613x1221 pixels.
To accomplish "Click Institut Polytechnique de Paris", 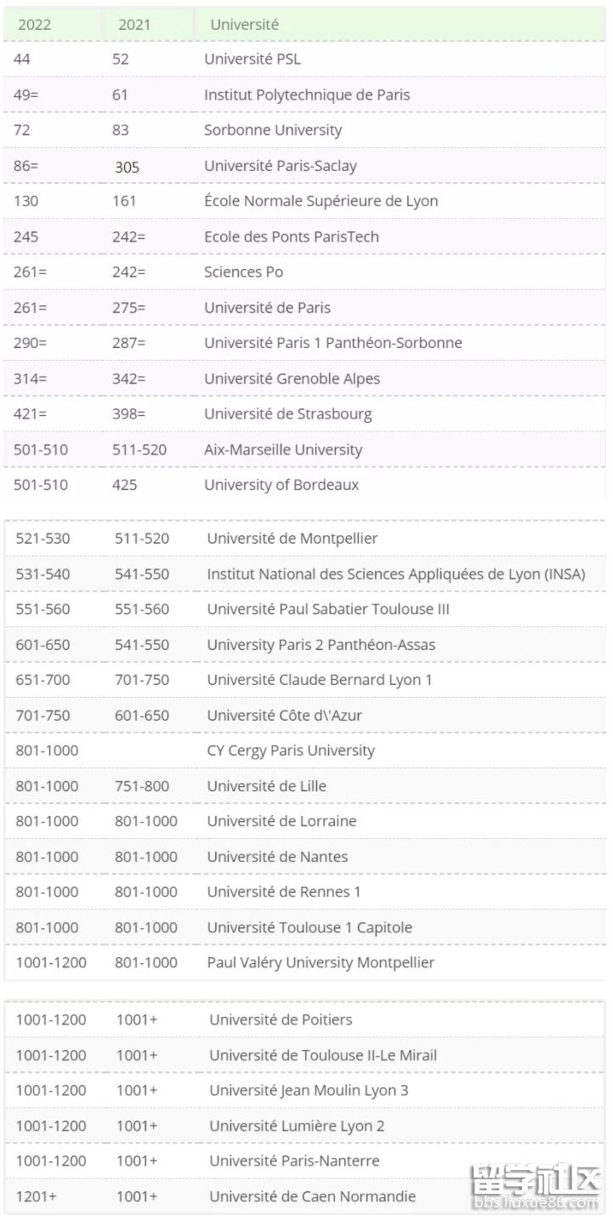I will 307,94.
